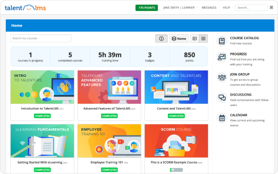Screen dimensions: 278x174
Task: Click the 5h 39m training time stat
Action: [x=110, y=57]
